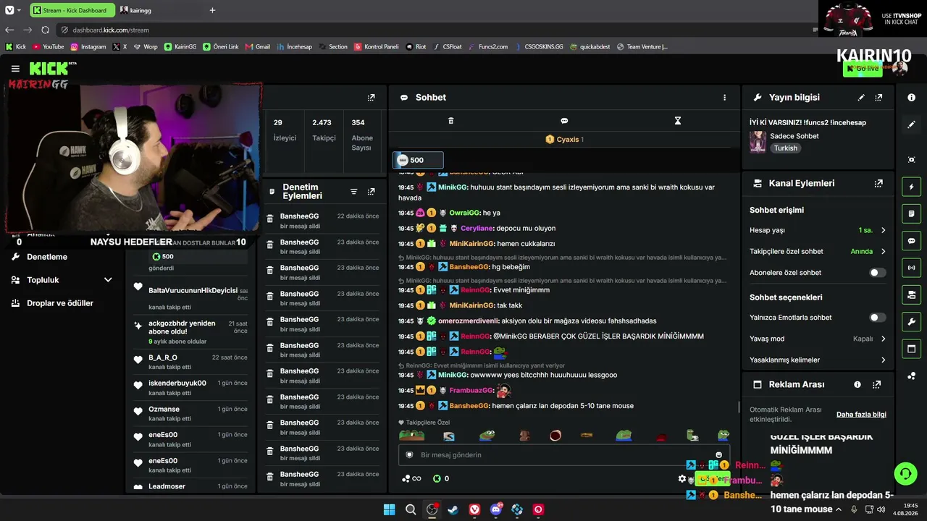This screenshot has width=927, height=521.
Task: Click the Go live button
Action: (863, 69)
